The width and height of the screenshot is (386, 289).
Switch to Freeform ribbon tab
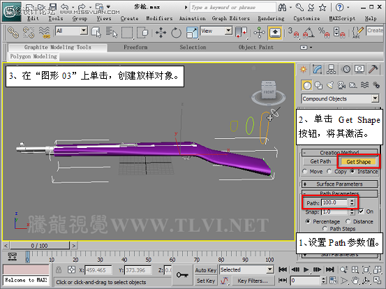135,47
